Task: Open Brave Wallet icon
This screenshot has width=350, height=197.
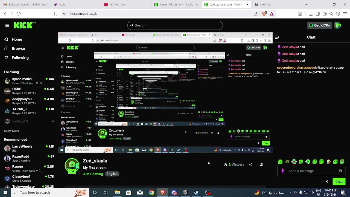Action: (325, 14)
